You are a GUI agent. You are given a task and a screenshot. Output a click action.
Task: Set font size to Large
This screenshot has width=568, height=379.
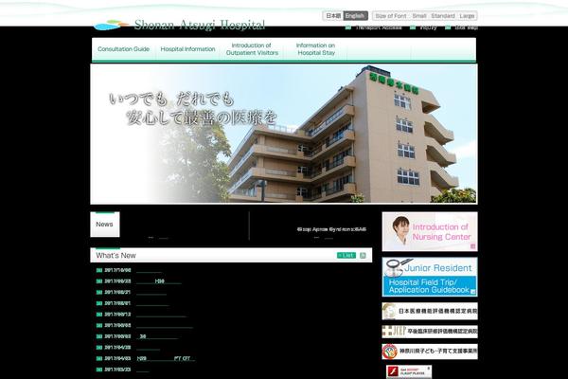pyautogui.click(x=467, y=16)
